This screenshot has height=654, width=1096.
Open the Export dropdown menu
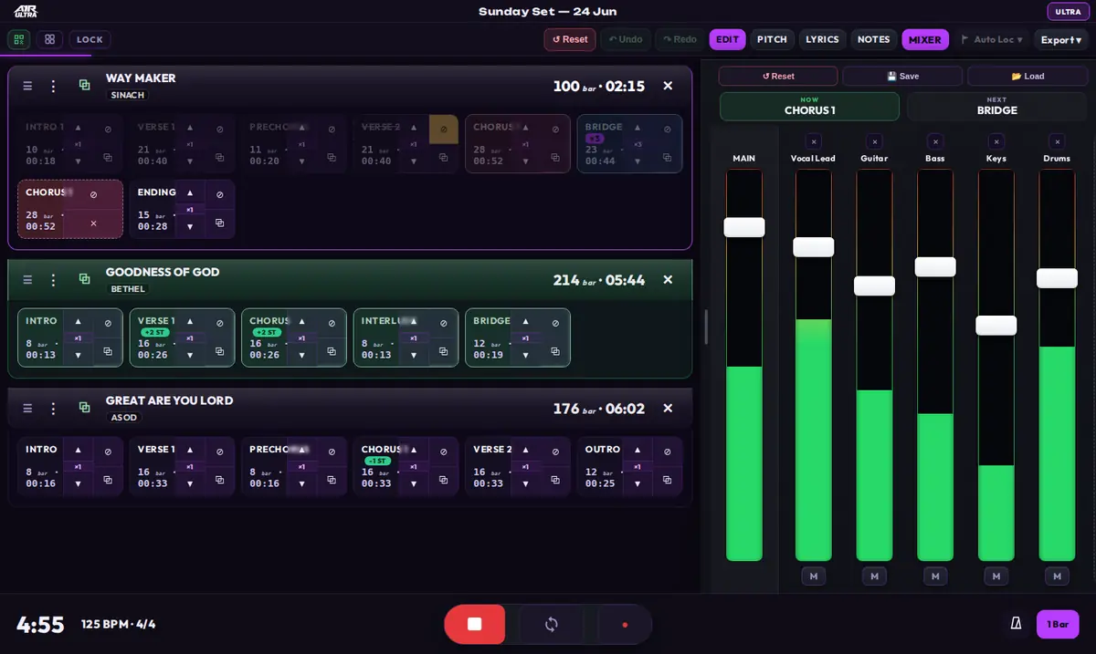[x=1061, y=39]
